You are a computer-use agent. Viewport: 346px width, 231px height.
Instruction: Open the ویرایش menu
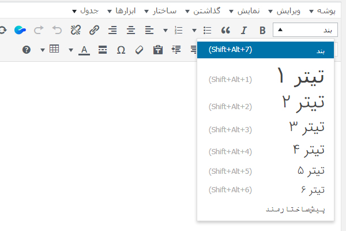pos(284,11)
